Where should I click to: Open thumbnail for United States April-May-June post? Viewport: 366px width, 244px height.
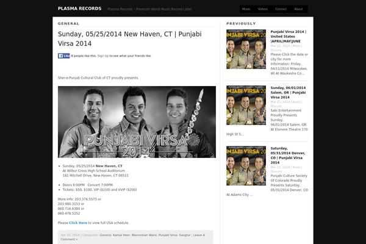click(246, 49)
